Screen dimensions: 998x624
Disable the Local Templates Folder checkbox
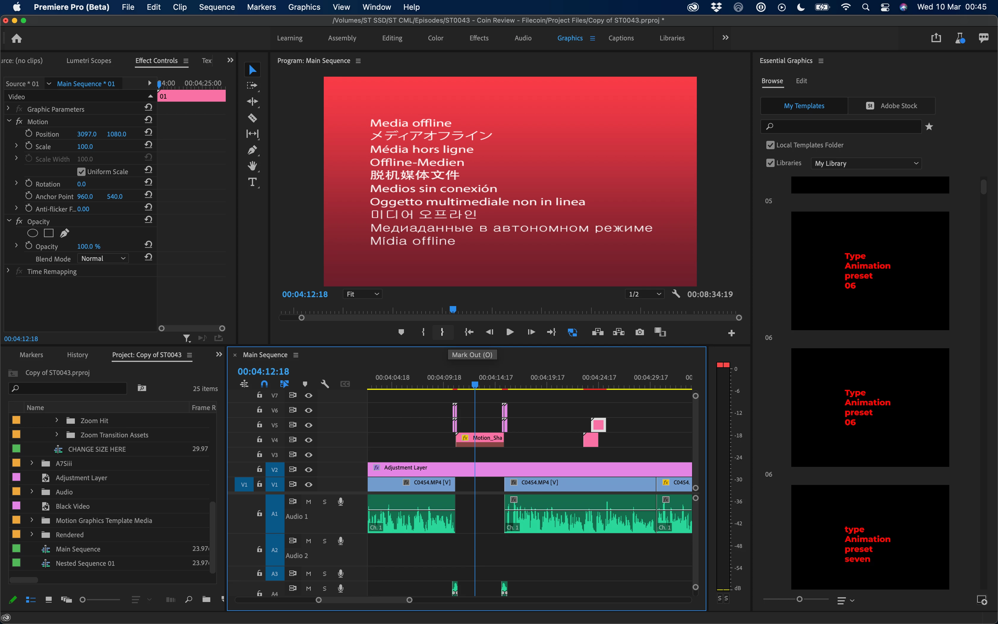point(770,145)
